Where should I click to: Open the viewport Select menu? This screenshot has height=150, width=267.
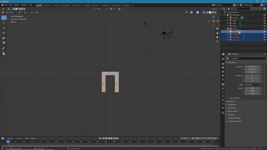coord(26,12)
